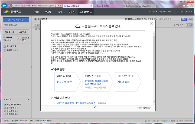195x124 pixels.
Task: Close the first Daum 클라우드 tab
Action: tap(91, 6)
